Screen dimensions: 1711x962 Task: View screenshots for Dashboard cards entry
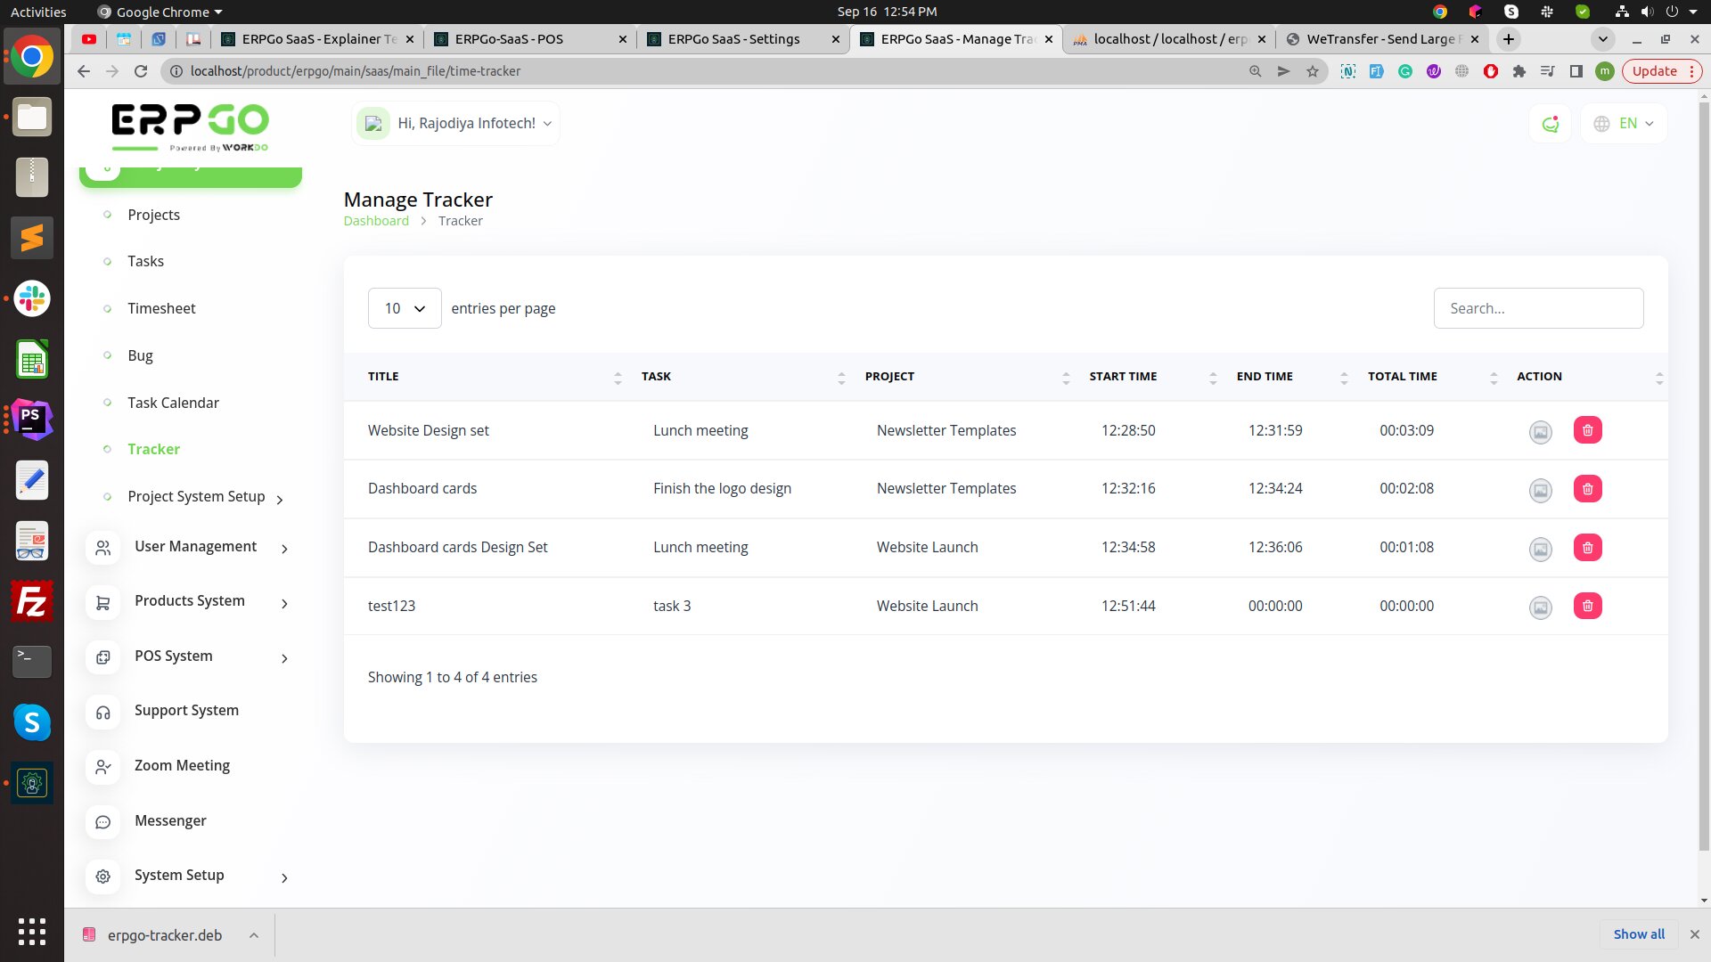(x=1540, y=490)
